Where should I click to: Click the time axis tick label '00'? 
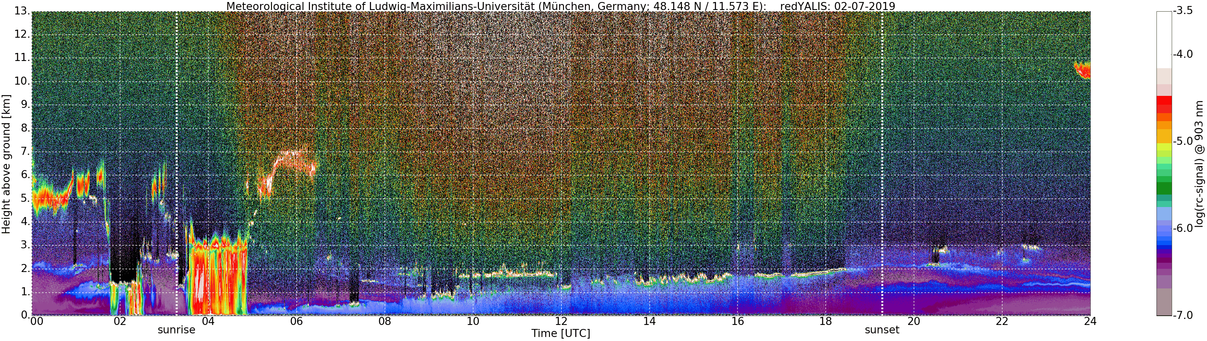click(37, 321)
